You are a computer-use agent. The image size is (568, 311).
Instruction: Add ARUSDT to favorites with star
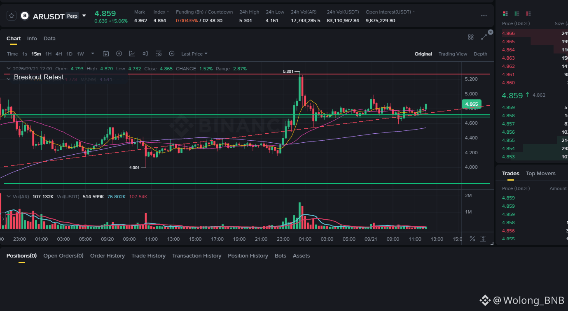[12, 16]
